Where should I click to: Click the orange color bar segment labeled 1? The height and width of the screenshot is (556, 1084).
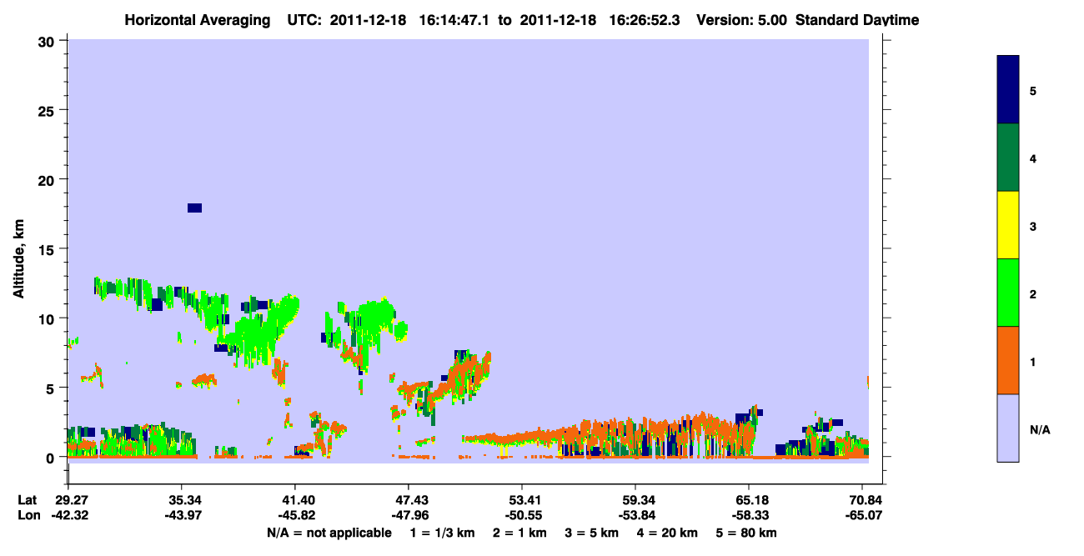[x=1008, y=360]
